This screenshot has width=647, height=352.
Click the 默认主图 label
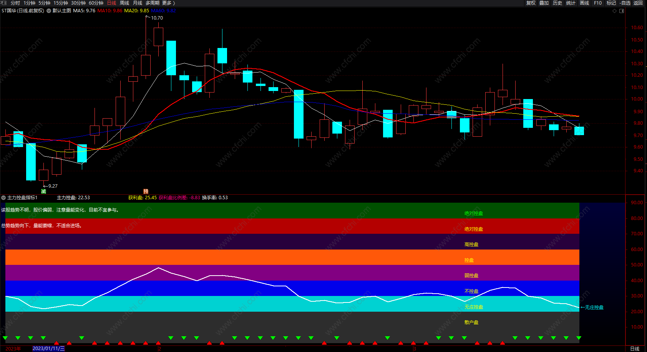(x=62, y=11)
